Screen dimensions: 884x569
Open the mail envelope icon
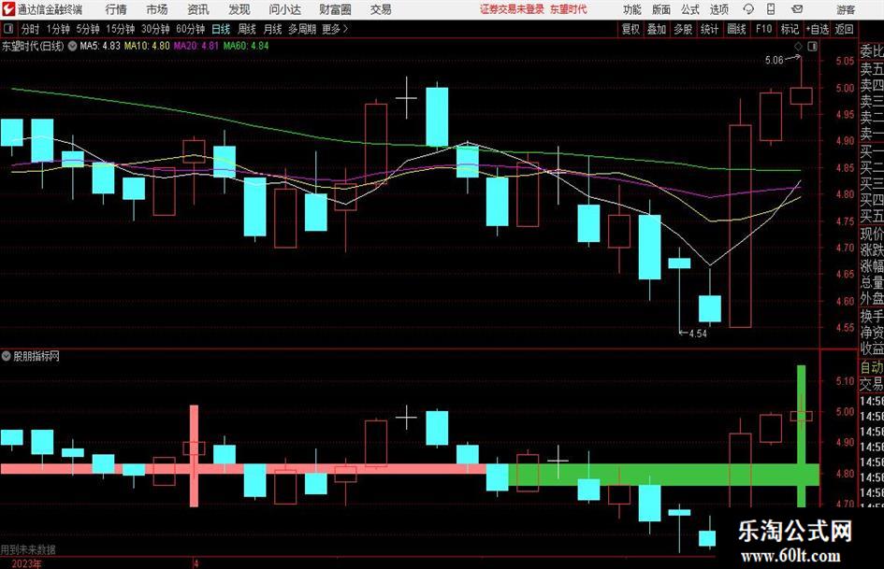coord(797,9)
